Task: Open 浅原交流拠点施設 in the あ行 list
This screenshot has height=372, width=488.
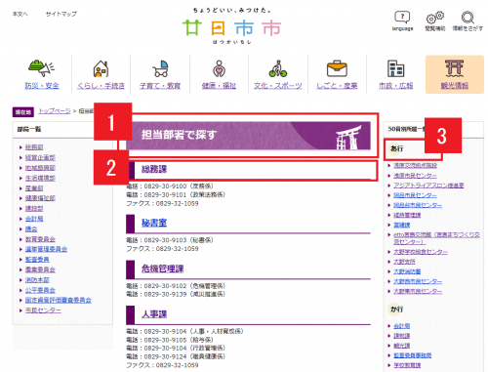Action: [x=415, y=166]
